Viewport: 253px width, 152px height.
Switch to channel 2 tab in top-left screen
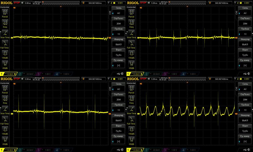click(x=25, y=74)
